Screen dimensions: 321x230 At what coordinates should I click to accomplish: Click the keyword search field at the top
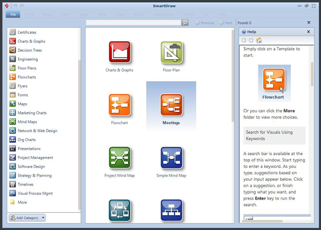click(133, 22)
